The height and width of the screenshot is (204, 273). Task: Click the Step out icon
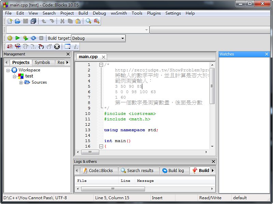pyautogui.click(x=49, y=47)
